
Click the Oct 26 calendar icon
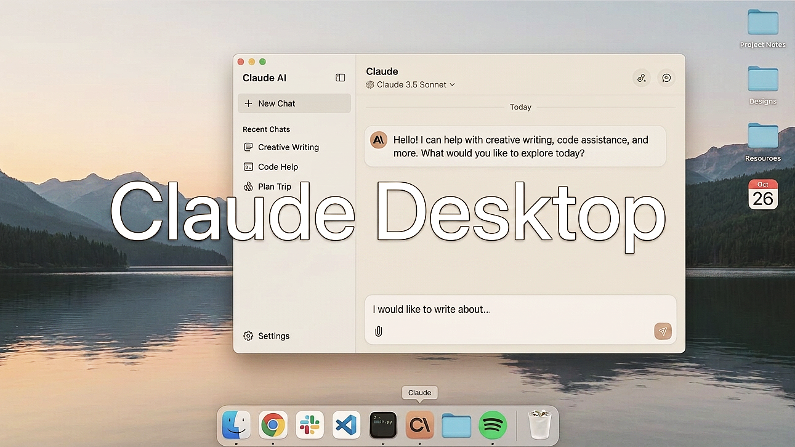(x=763, y=195)
